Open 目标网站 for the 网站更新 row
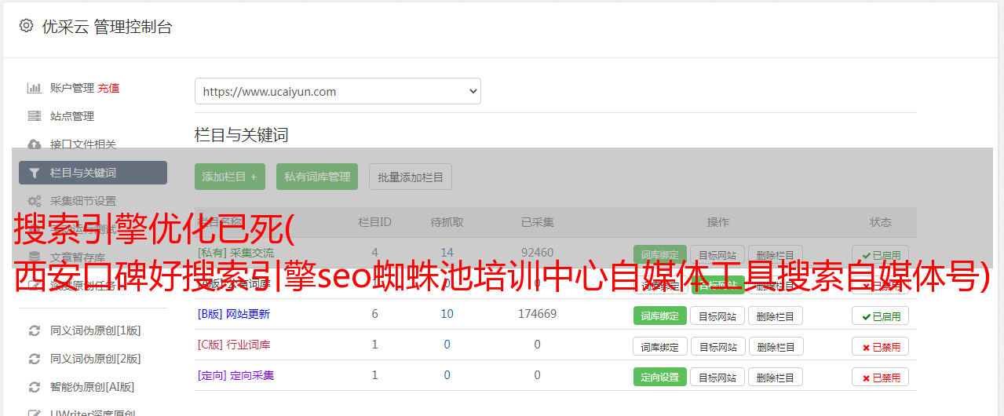The width and height of the screenshot is (1004, 416). 717,316
